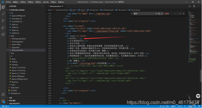Image resolution: width=202 pixels, height=108 pixels.
Task: Click the notifications bell in status bar
Action: click(199, 106)
